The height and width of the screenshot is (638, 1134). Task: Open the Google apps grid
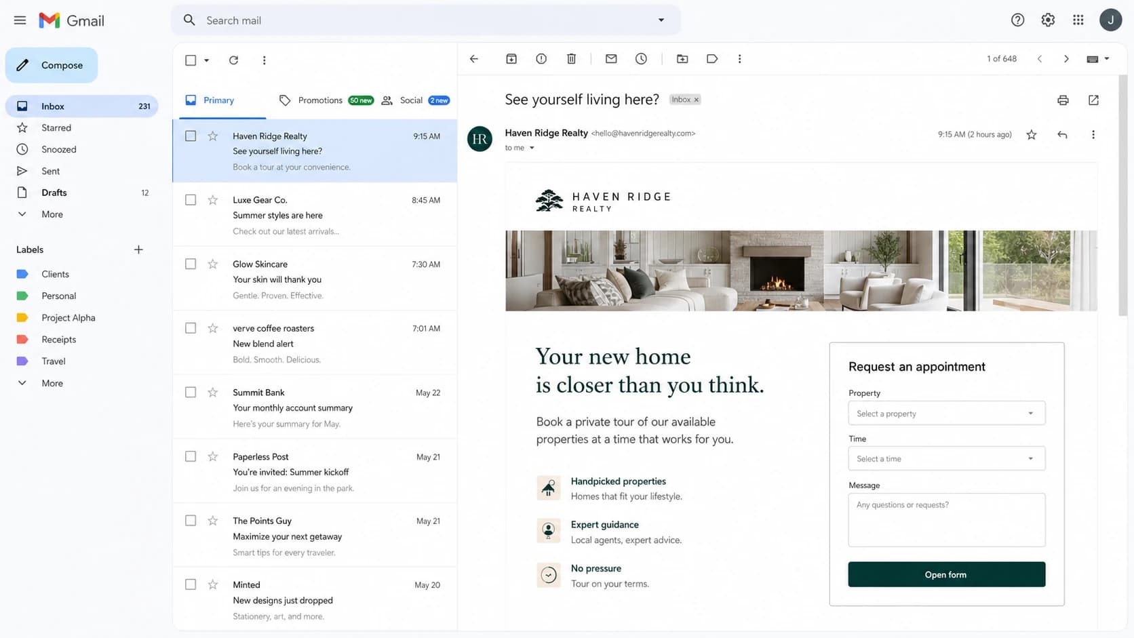[1078, 20]
